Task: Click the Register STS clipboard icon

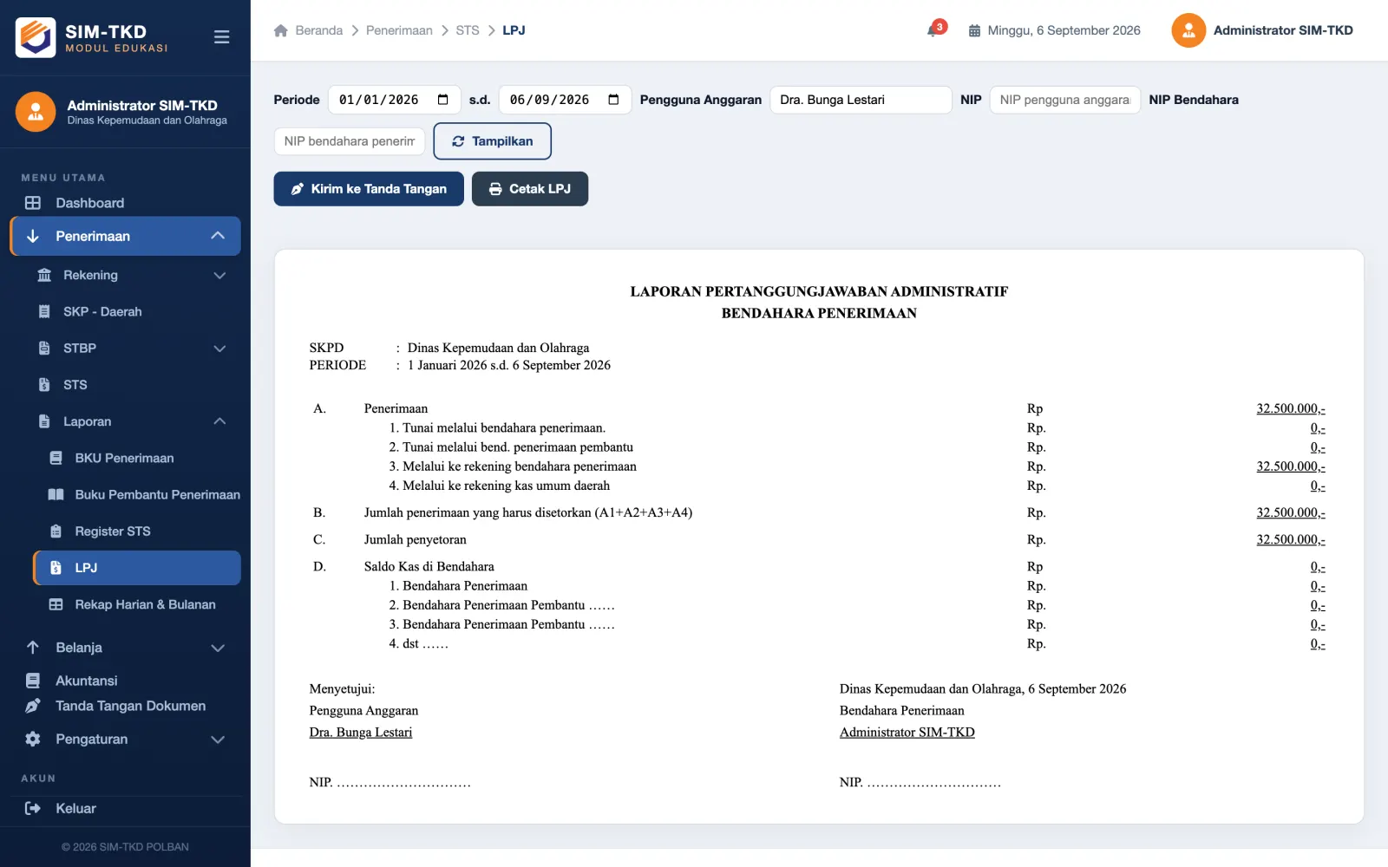Action: [56, 531]
